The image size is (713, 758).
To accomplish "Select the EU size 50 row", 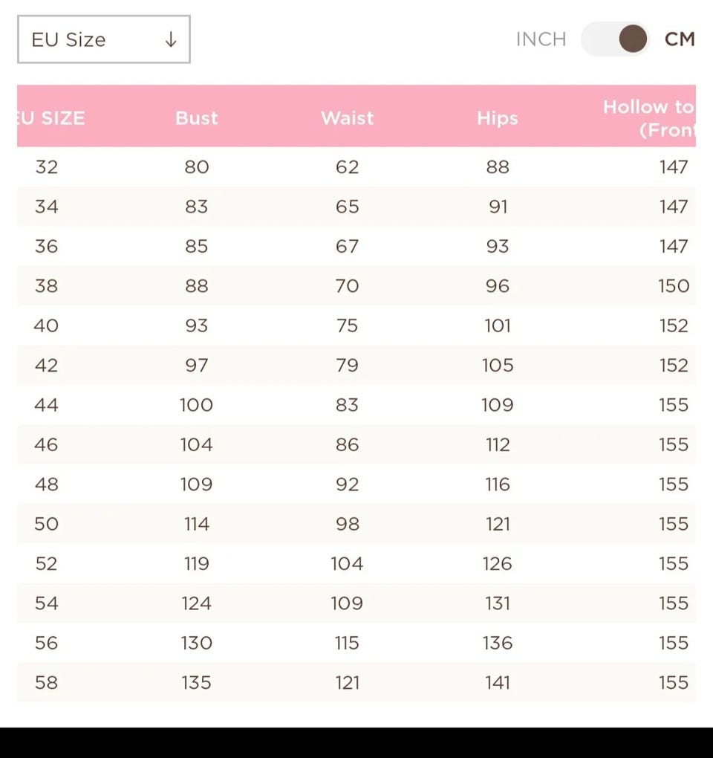I will point(46,524).
